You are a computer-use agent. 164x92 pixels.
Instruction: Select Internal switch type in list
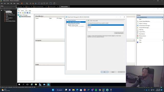click(106, 26)
